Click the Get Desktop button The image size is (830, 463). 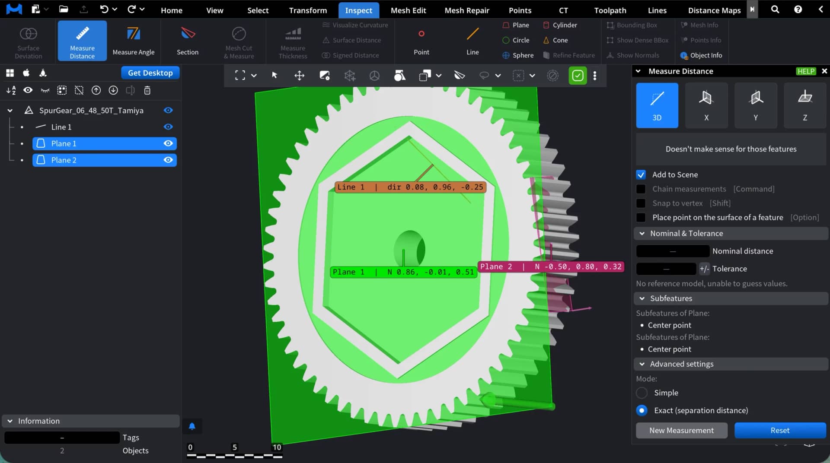150,73
